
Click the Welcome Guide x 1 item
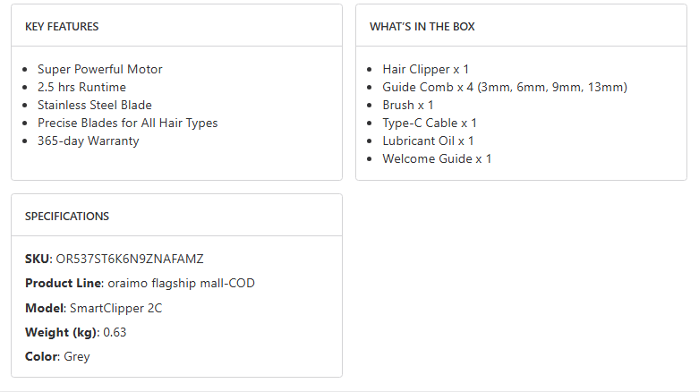click(x=438, y=158)
